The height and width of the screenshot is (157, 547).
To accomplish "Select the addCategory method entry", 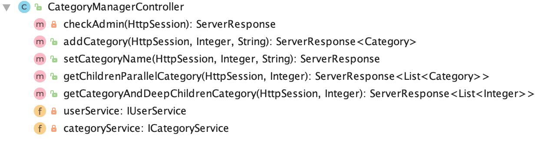I will (240, 42).
